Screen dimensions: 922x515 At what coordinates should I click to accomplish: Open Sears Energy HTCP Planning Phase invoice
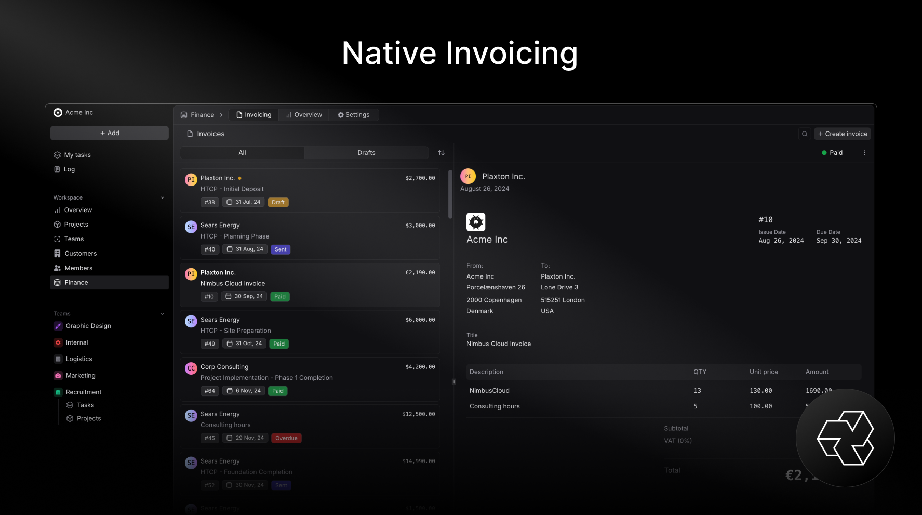310,237
